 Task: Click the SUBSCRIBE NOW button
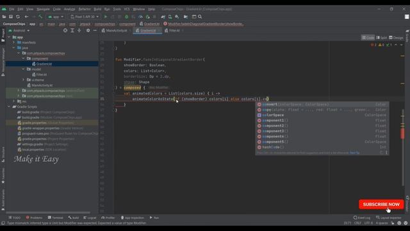[x=381, y=204]
